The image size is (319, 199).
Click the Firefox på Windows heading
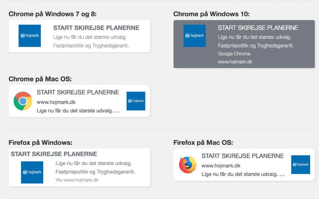[x=40, y=143]
